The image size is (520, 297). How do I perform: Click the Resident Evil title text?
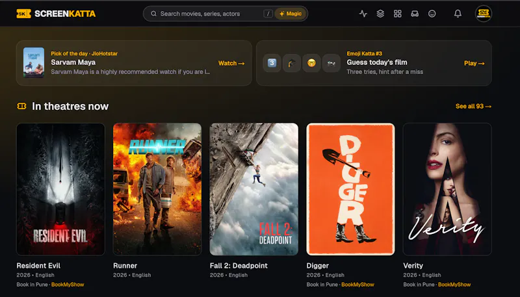(x=38, y=266)
